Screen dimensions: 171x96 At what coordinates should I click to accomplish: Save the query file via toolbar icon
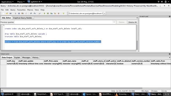click(10, 14)
